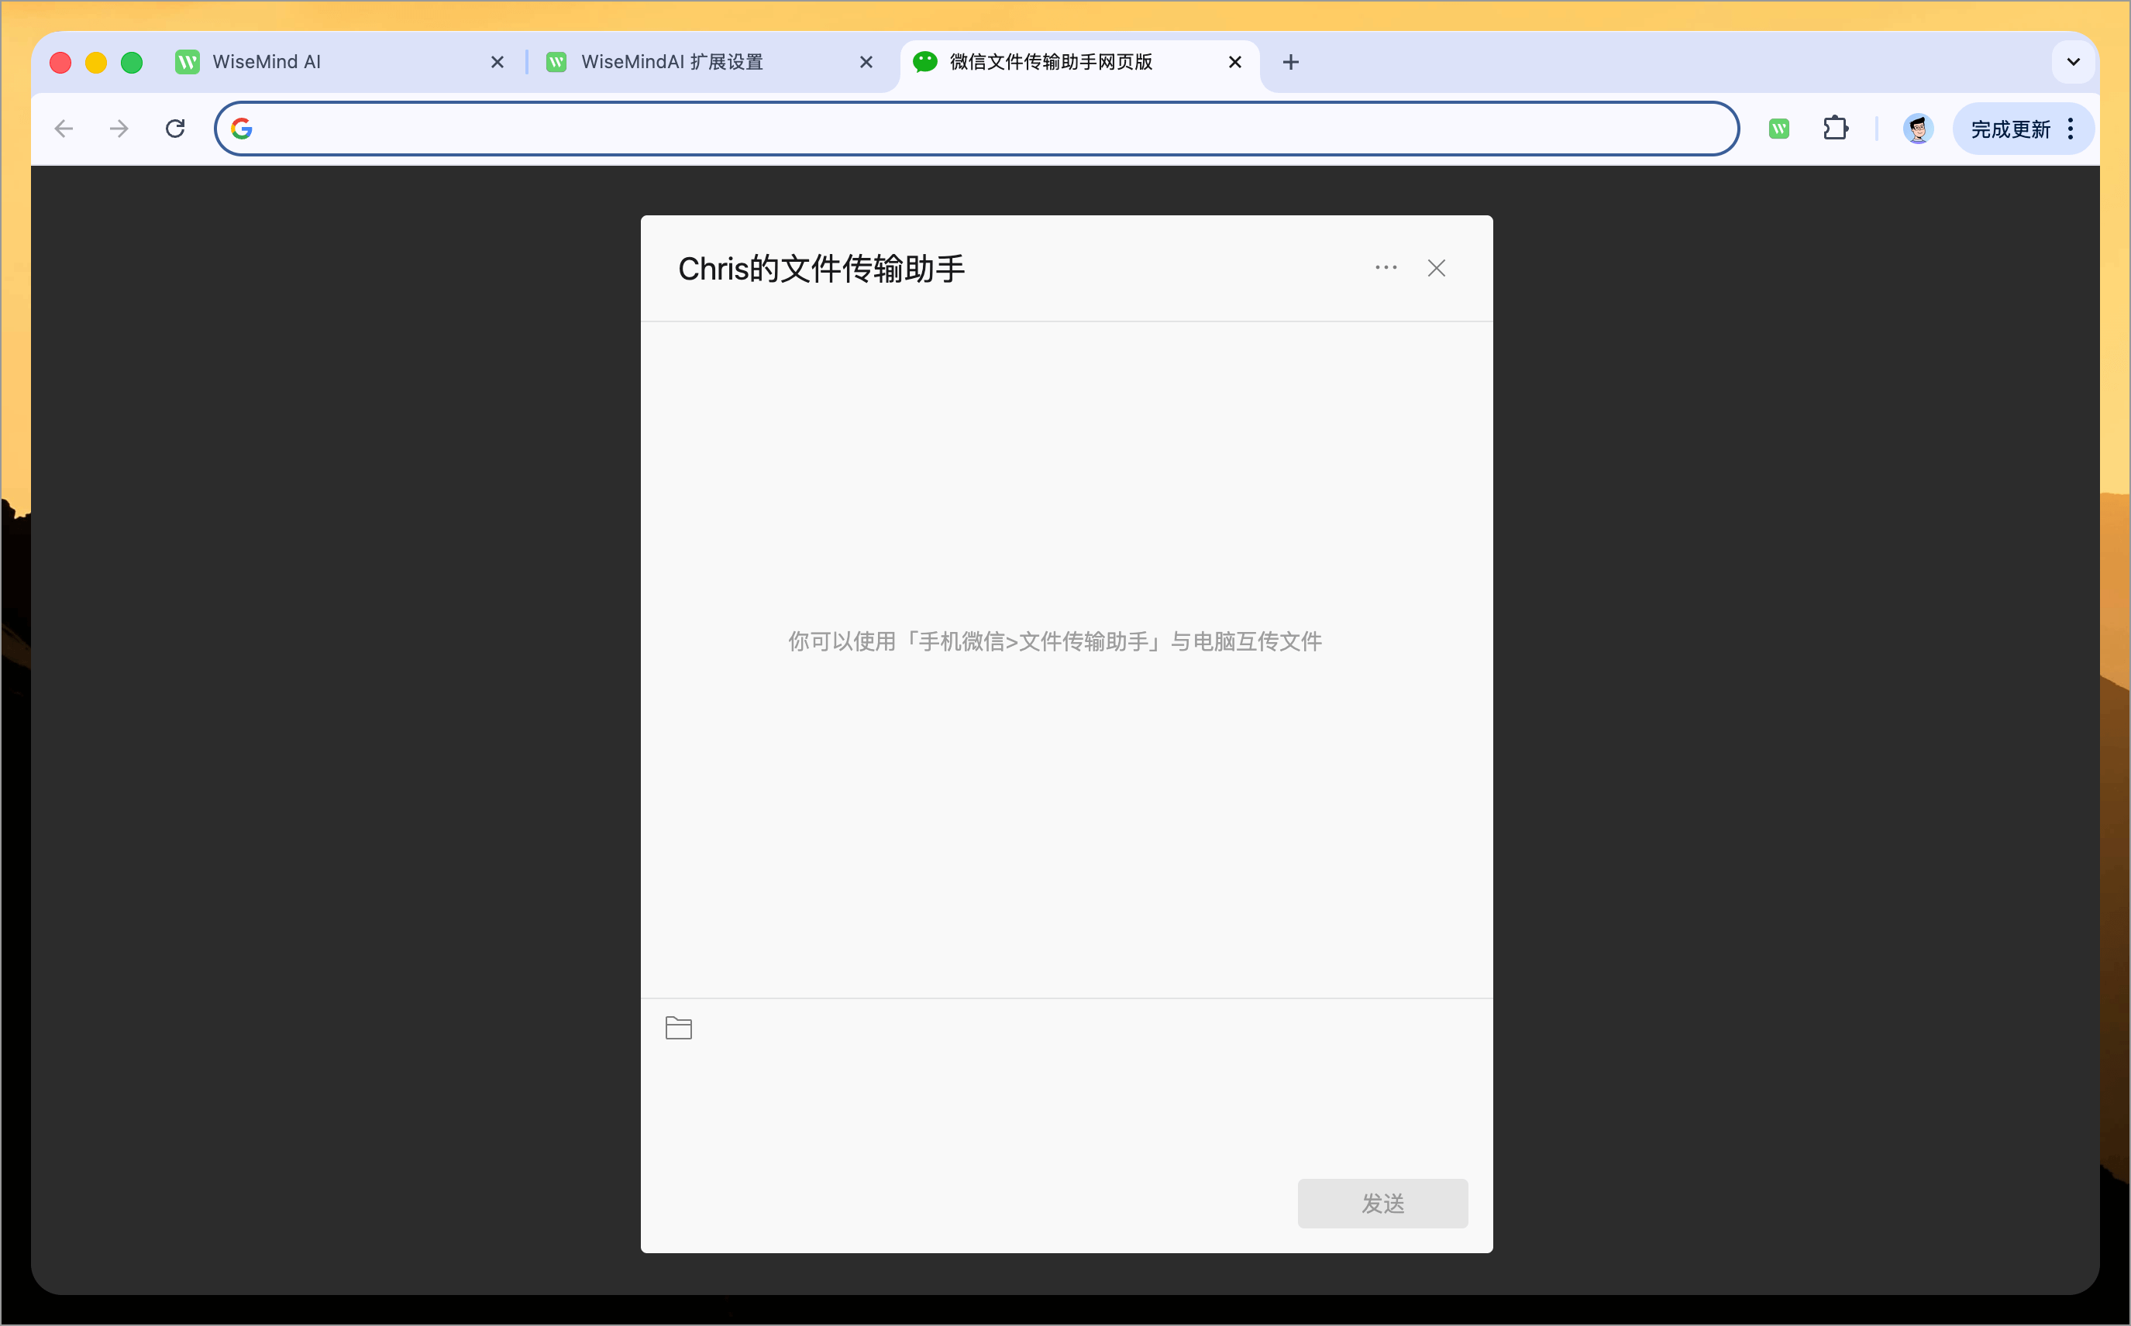Click the 发送 send button
This screenshot has height=1326, width=2131.
[x=1382, y=1203]
